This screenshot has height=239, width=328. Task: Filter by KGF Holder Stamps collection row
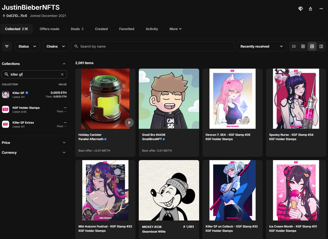(x=34, y=110)
